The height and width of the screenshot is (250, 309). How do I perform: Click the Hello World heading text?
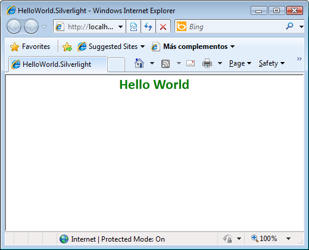154,84
